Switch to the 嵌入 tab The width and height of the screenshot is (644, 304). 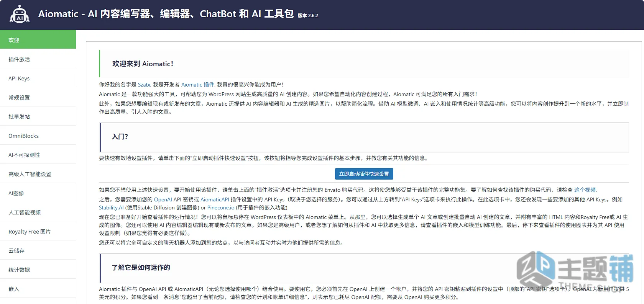(38, 289)
